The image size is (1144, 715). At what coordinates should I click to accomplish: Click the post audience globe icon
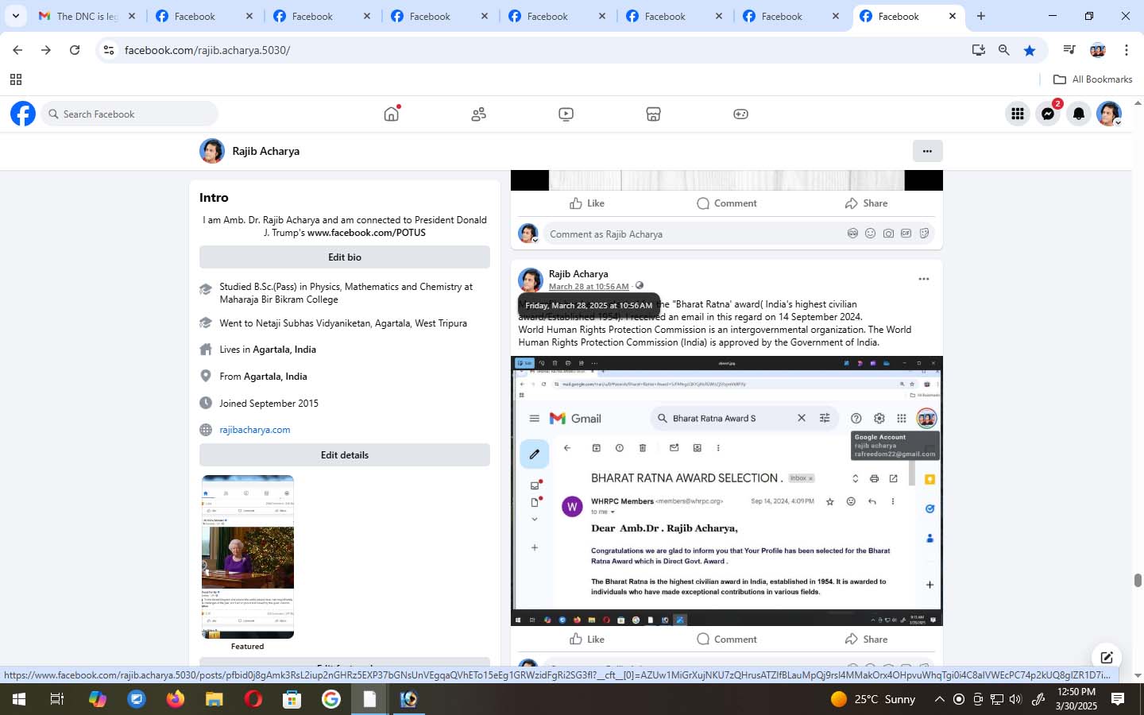[x=640, y=286]
